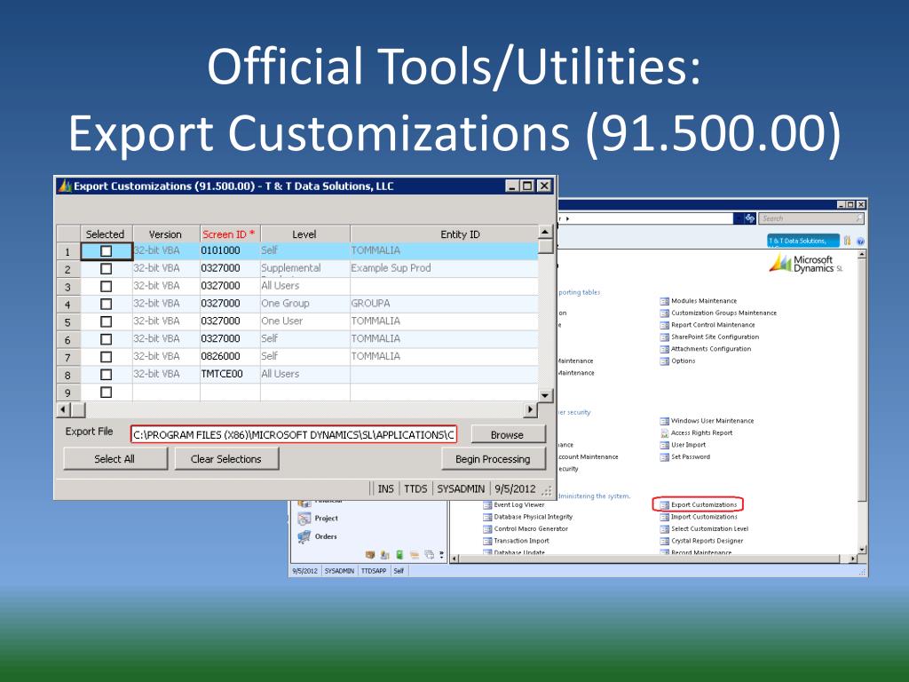909x682 pixels.
Task: Click the Export File path field
Action: point(294,435)
